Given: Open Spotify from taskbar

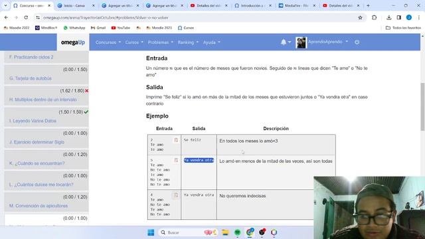Looking at the screenshot, I should click(x=238, y=232).
